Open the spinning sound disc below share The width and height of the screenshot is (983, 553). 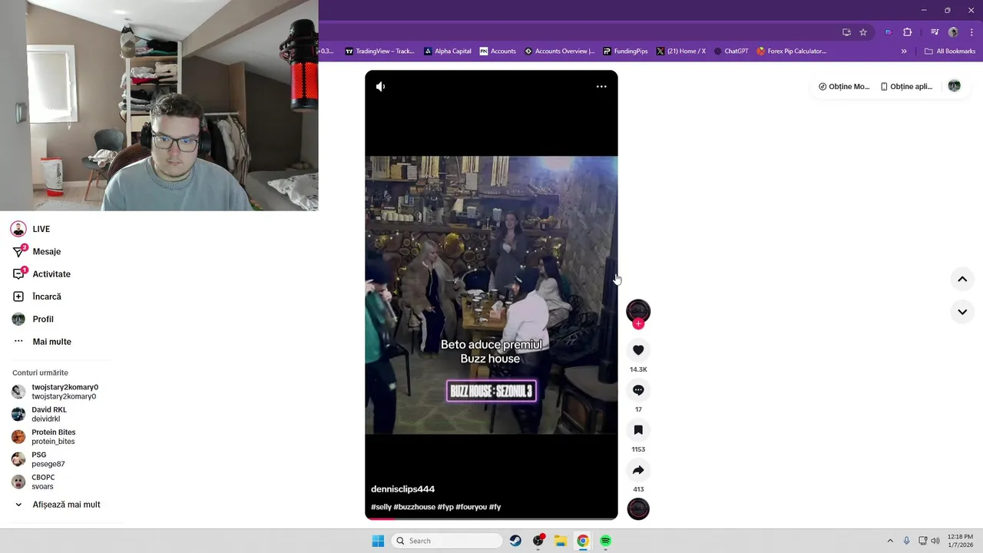coord(638,509)
